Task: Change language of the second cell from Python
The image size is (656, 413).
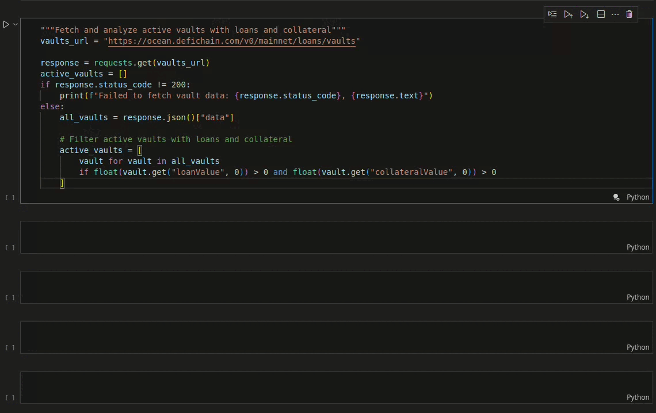Action: 638,247
